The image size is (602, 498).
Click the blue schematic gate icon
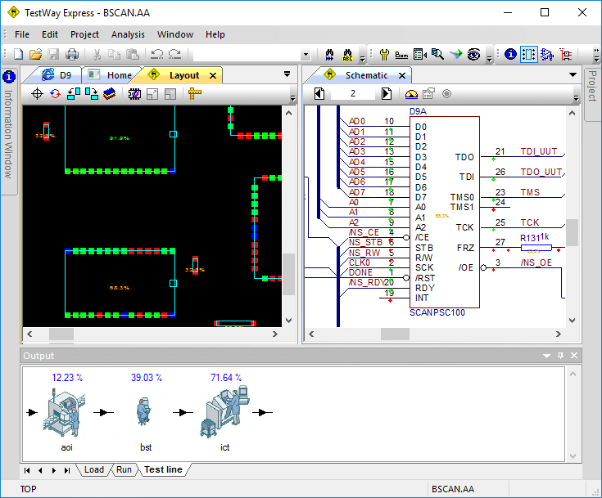[x=547, y=55]
